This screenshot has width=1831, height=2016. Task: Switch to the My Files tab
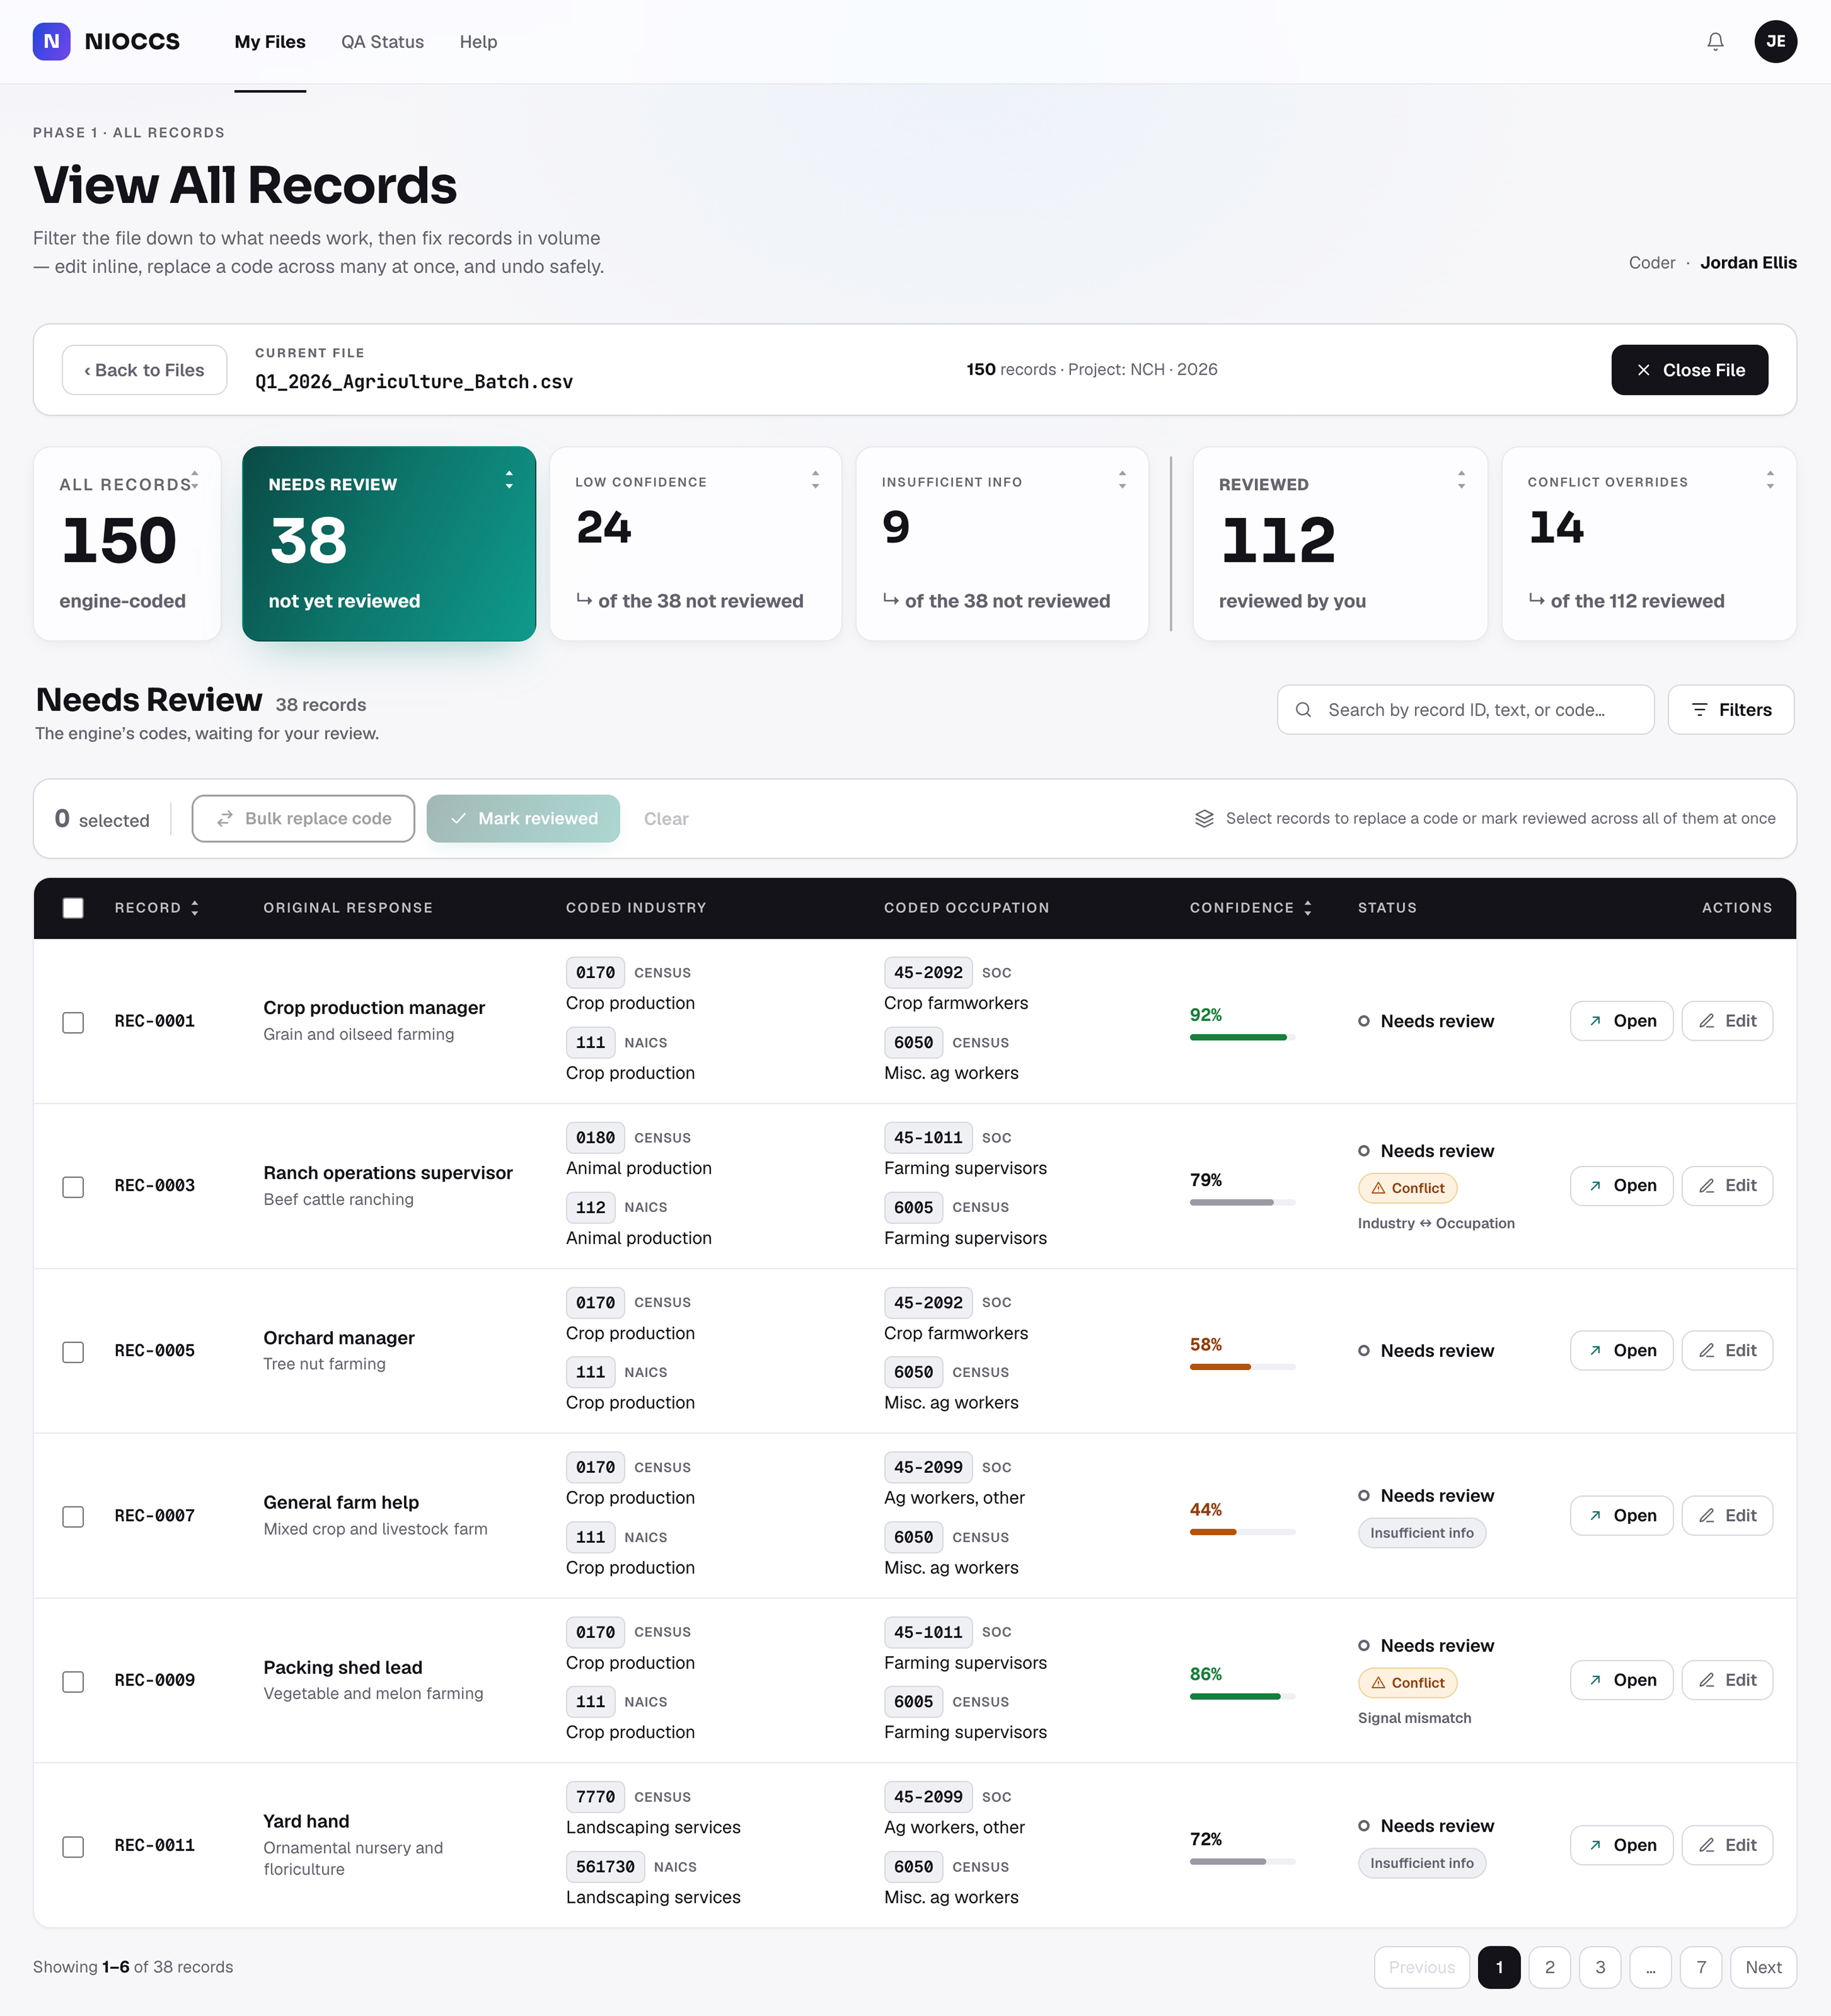[270, 42]
